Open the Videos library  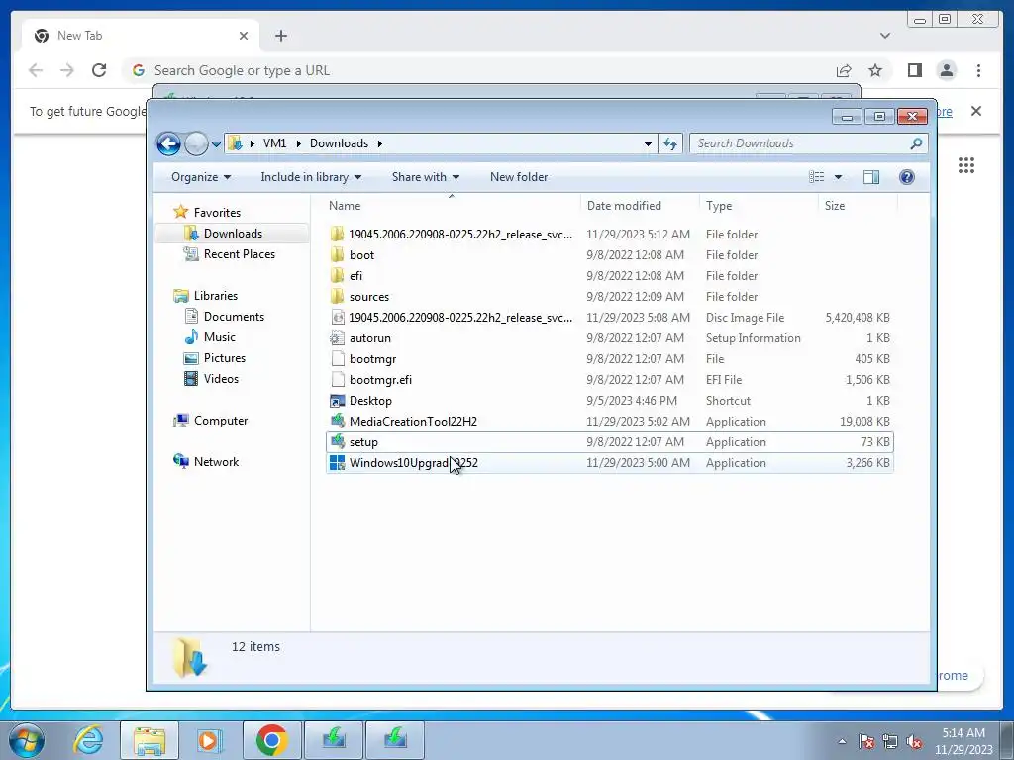pos(221,379)
